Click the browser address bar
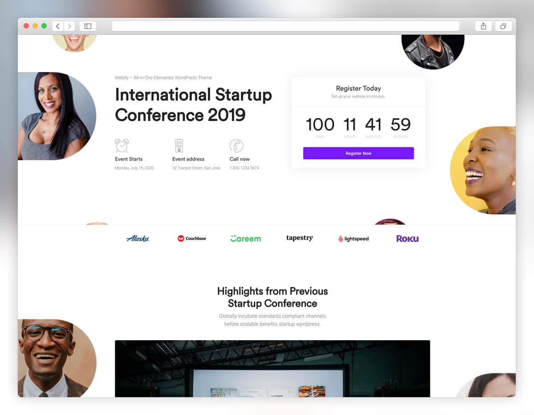The image size is (534, 415). 286,26
